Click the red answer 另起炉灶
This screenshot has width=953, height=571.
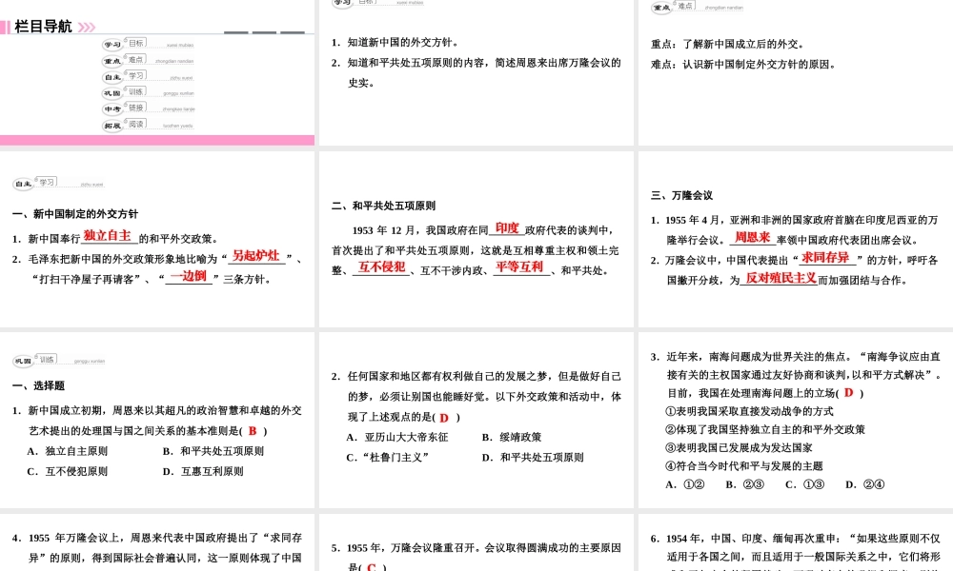[x=255, y=255]
